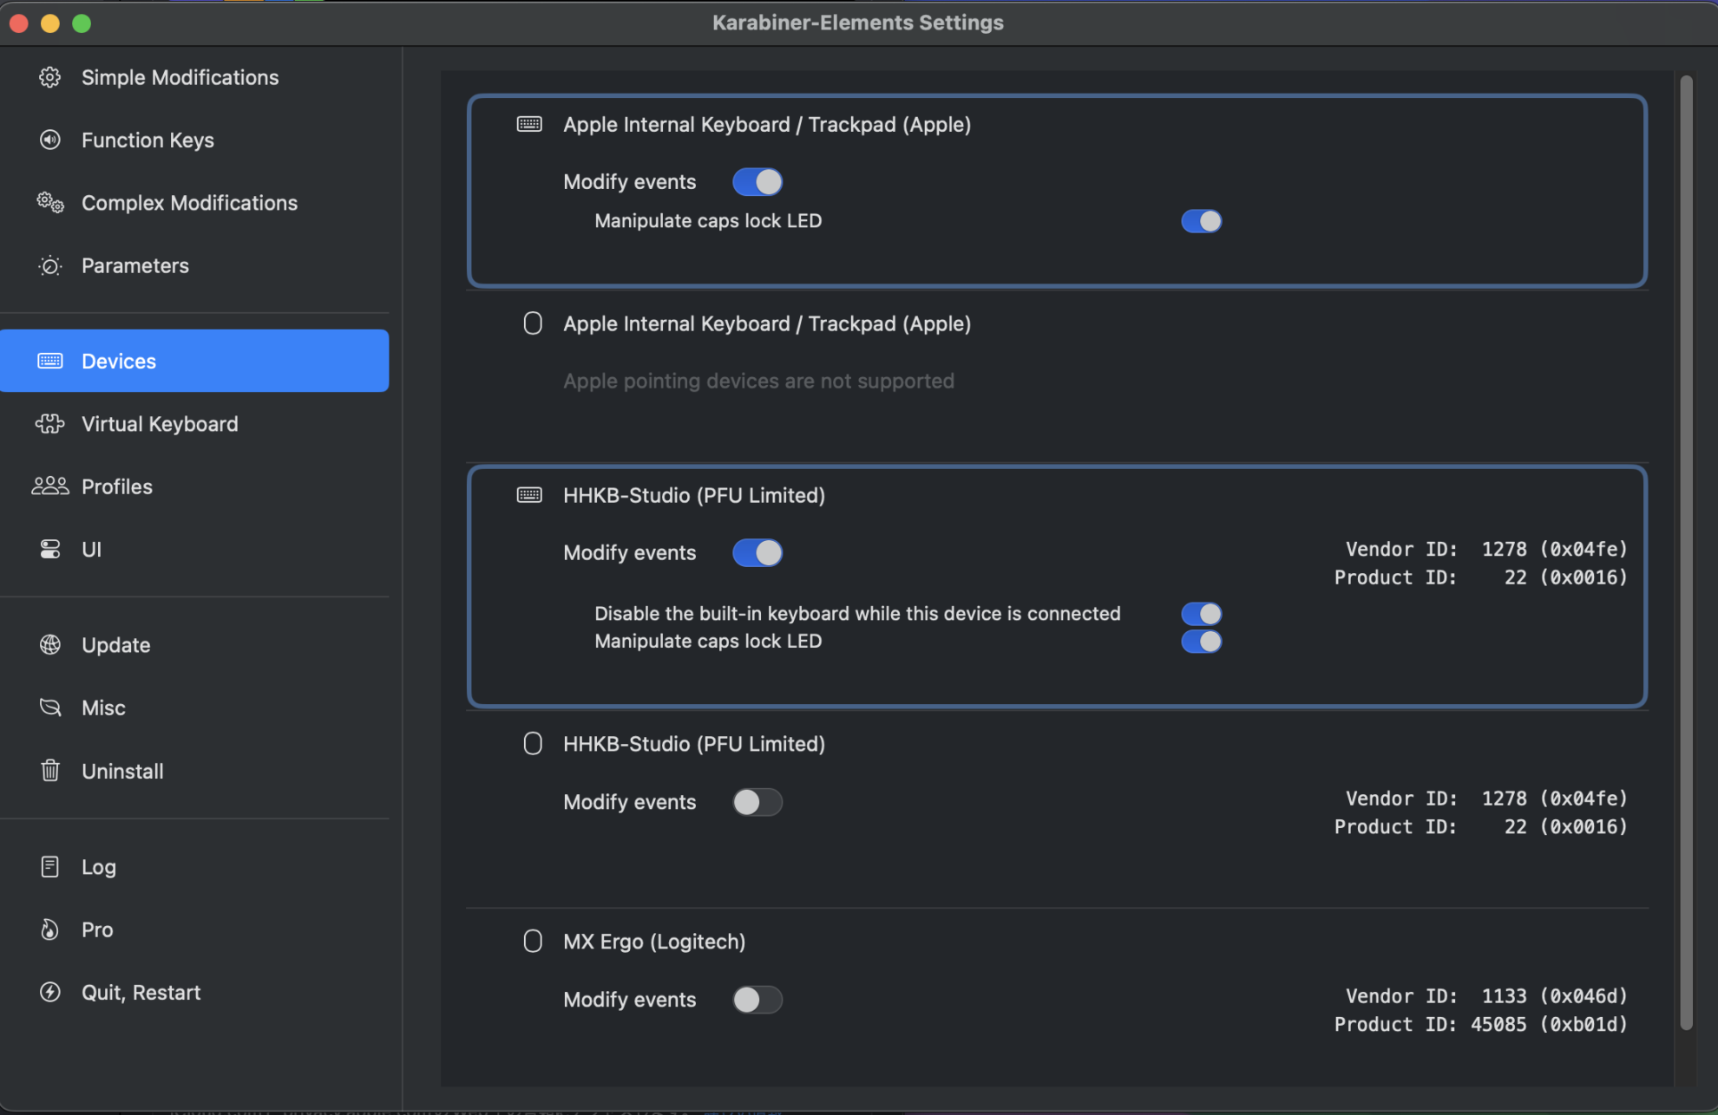Open the Profiles section
Viewport: 1718px width, 1115px height.
tap(194, 486)
